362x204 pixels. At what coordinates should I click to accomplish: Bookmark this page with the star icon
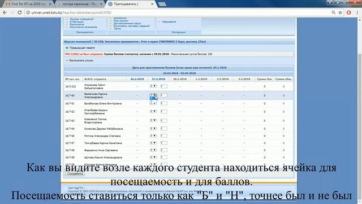coord(340,12)
